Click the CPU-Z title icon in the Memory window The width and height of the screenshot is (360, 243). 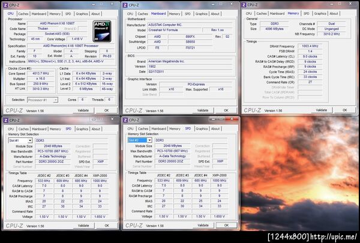pos(244,5)
